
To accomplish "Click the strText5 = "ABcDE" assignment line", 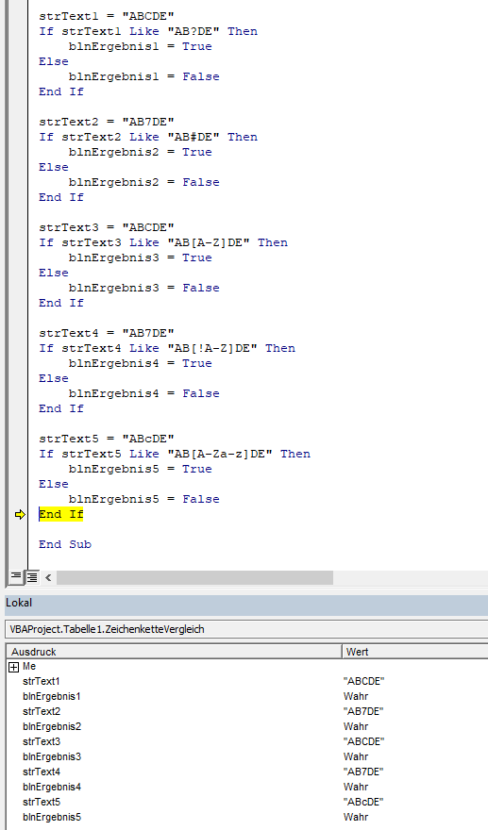I will pos(107,439).
